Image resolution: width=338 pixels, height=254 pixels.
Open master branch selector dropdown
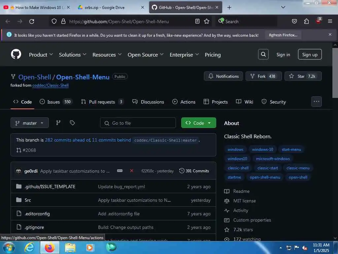[x=29, y=123]
